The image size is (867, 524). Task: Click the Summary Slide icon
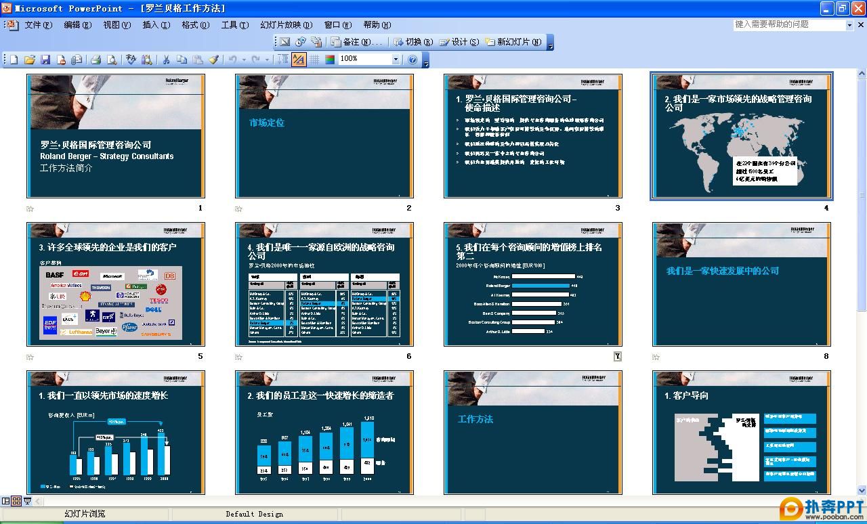point(316,42)
